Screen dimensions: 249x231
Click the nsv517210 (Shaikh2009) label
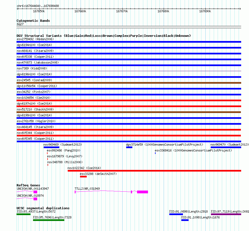pos(35,109)
